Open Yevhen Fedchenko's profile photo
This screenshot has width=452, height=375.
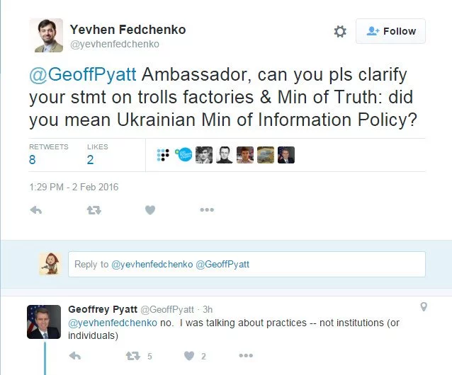click(46, 35)
